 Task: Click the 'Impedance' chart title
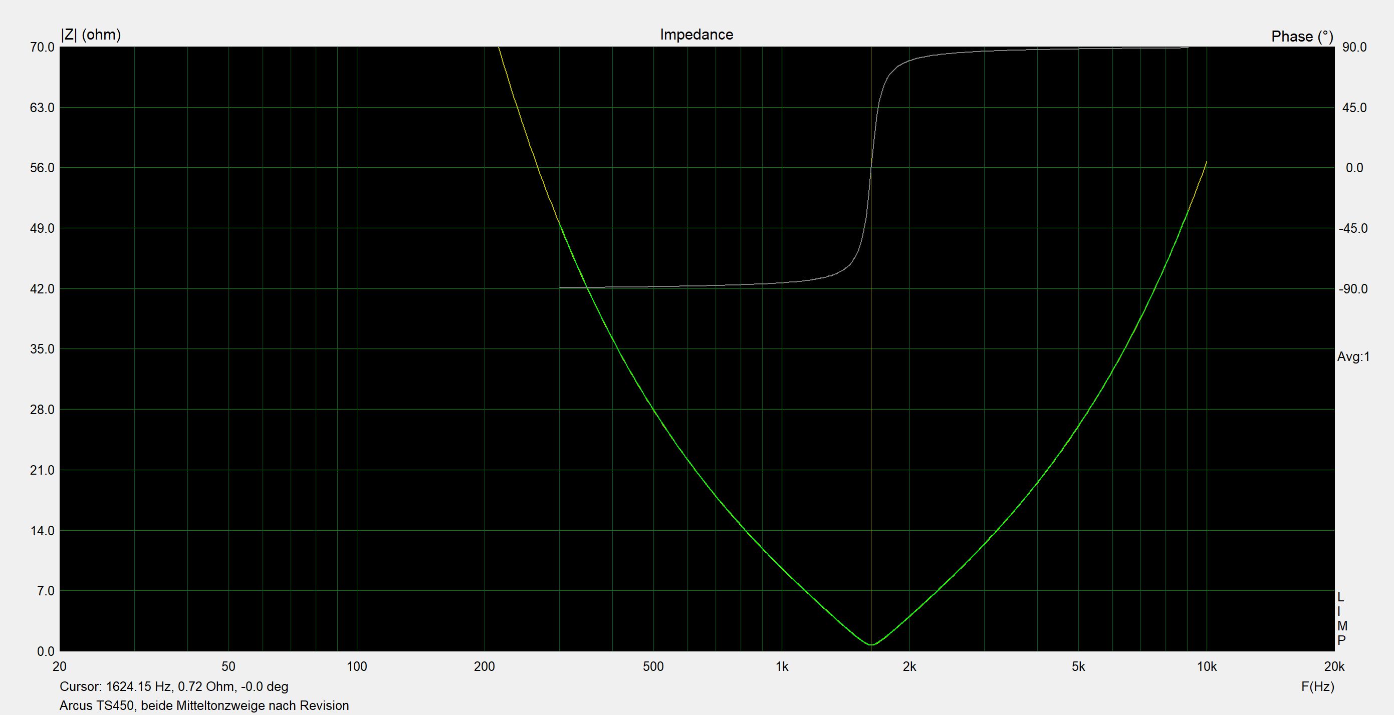coord(696,35)
